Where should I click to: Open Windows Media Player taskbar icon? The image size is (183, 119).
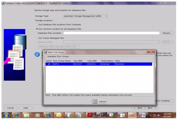(x=37, y=115)
